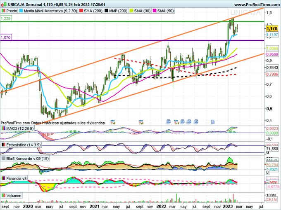
Task: Open the MACD (12 26 9) indicator label
Action: tap(17, 128)
